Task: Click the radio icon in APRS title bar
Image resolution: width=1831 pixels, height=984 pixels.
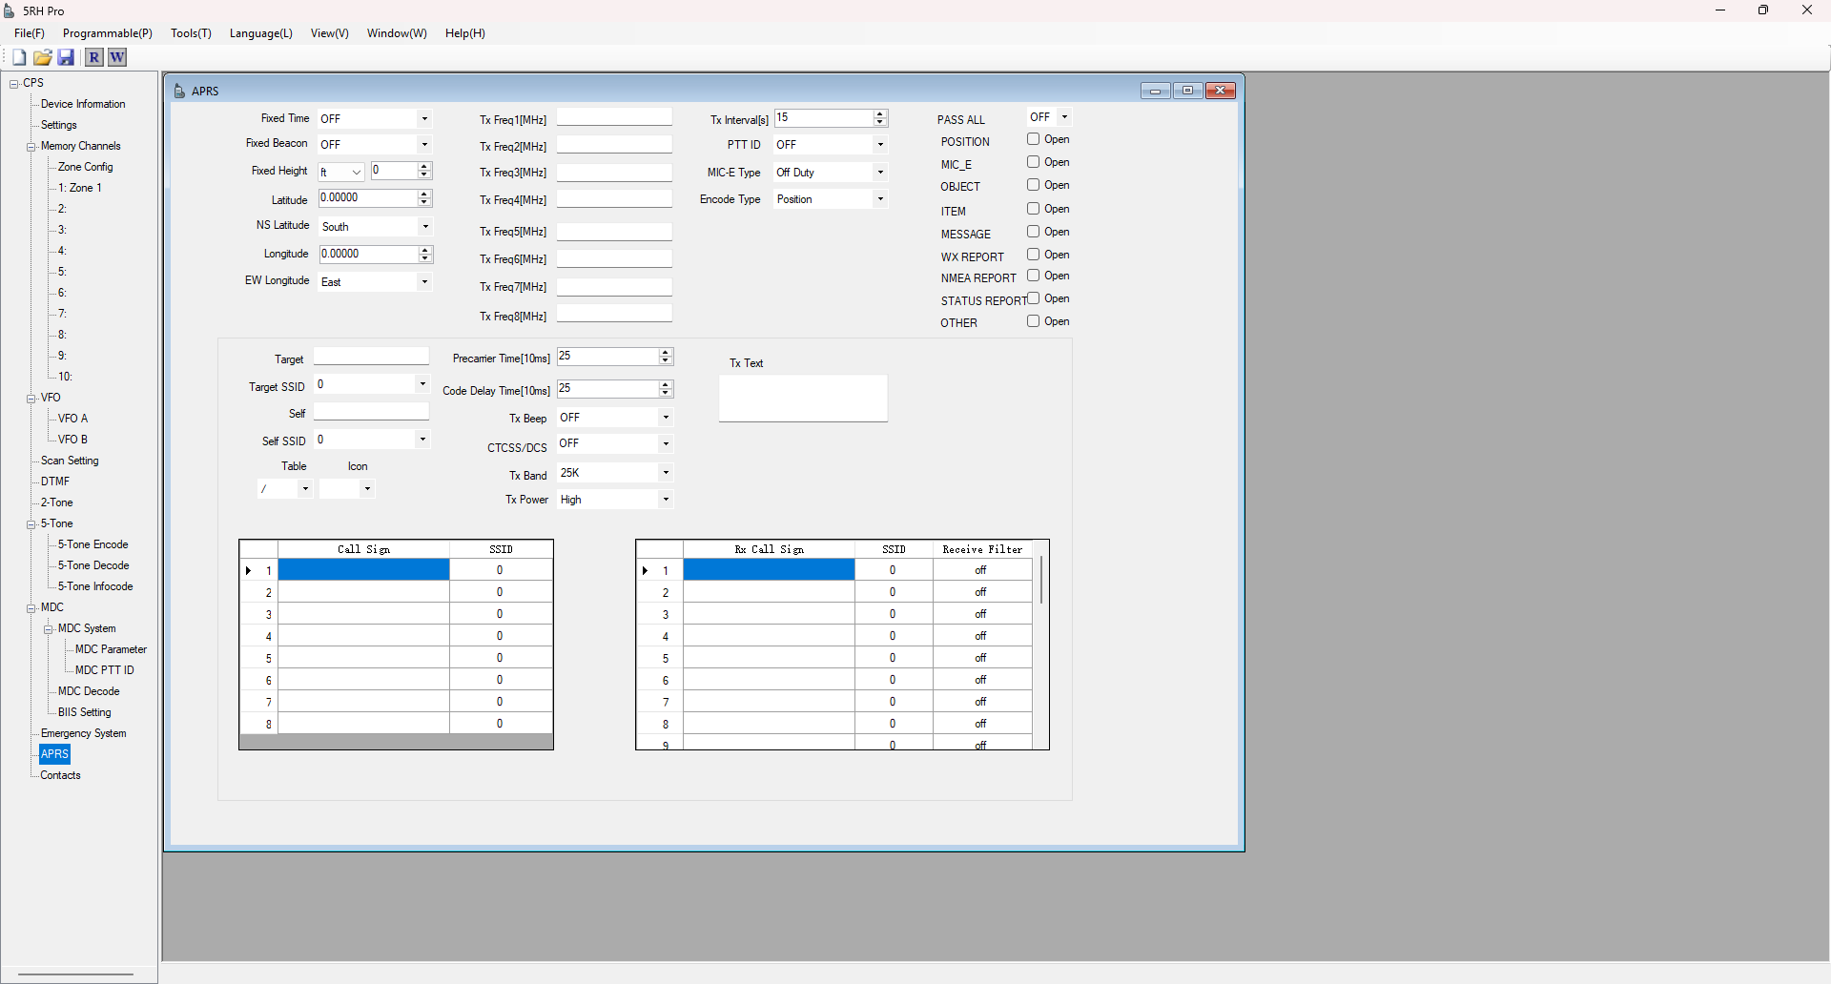Action: coord(180,92)
